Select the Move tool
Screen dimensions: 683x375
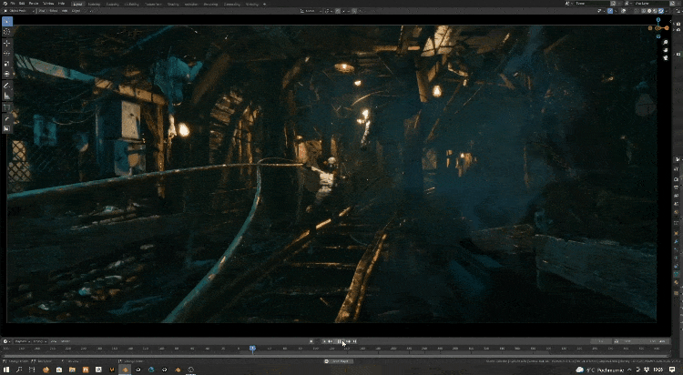(6, 43)
